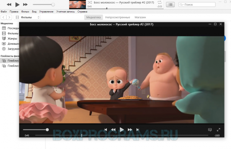
Task: Enter full screen with the expand icon
Action: [218, 130]
